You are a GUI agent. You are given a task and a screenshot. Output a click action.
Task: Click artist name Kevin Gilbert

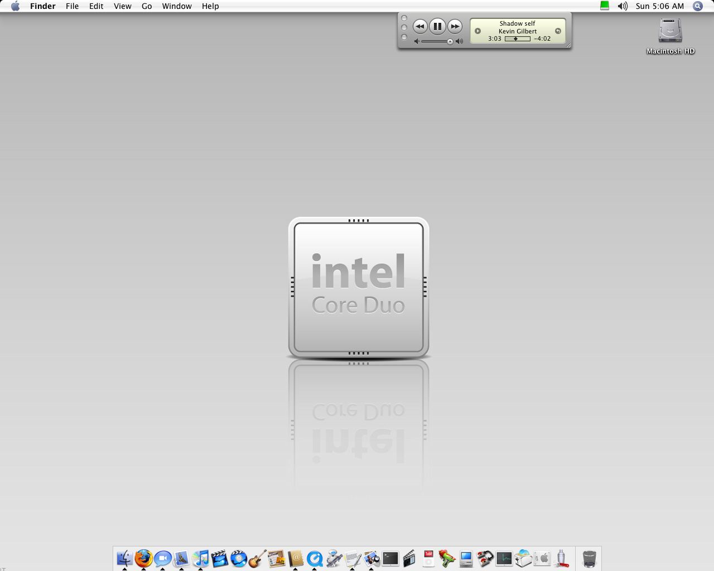[518, 31]
